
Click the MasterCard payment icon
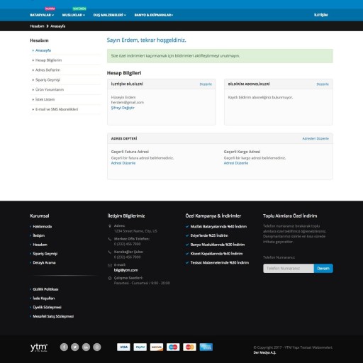(189, 347)
